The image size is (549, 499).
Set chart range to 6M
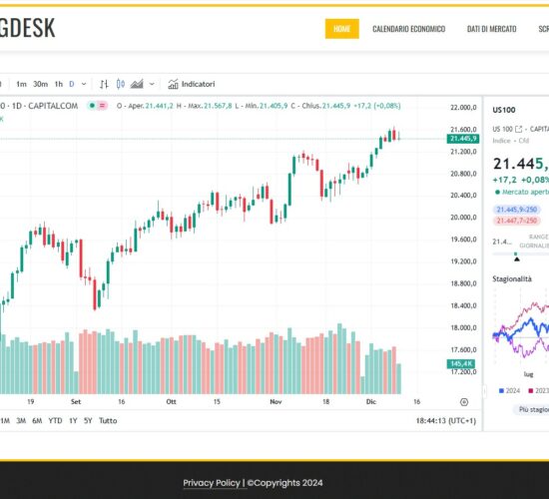pyautogui.click(x=37, y=420)
